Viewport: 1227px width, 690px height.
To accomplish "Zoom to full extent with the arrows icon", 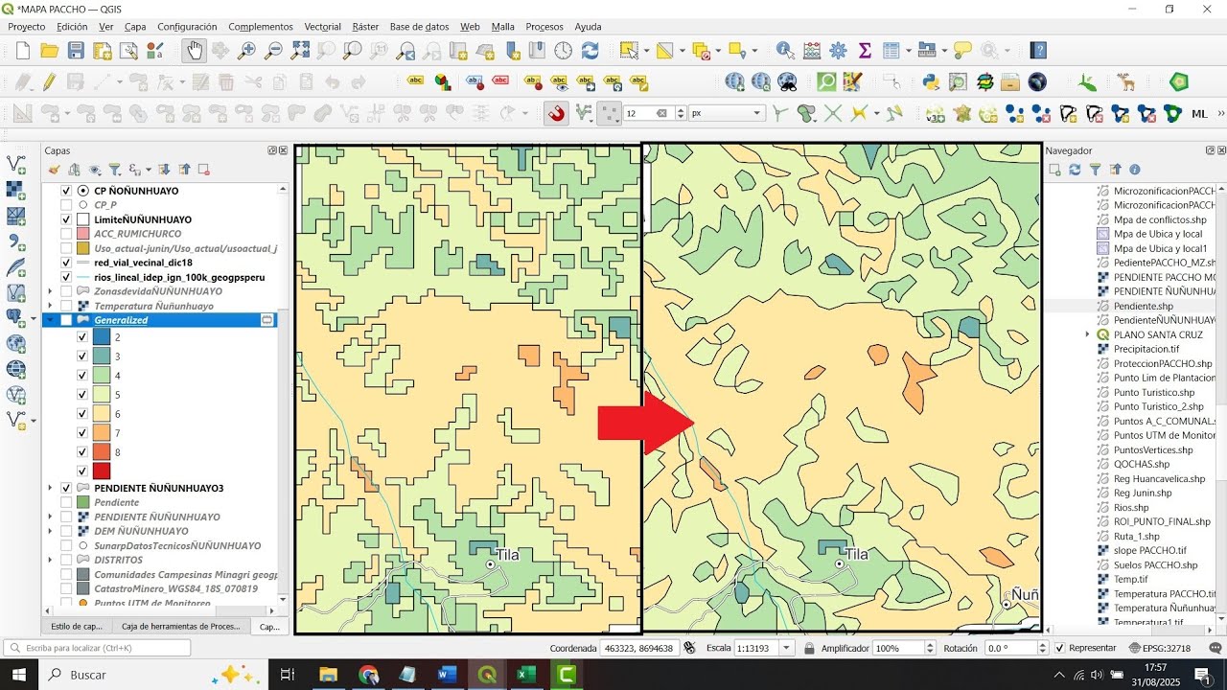I will coord(301,51).
